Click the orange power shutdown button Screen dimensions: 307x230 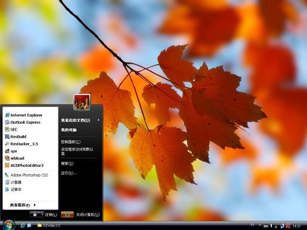67,215
